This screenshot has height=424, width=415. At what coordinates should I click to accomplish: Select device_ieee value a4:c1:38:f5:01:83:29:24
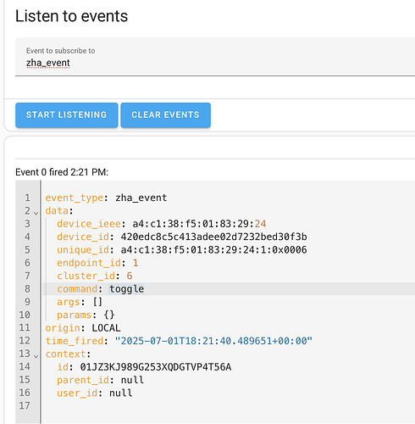click(199, 224)
